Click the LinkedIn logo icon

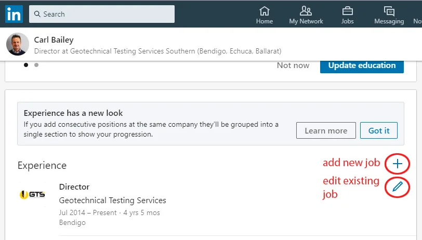pos(14,14)
